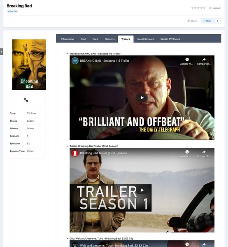Click the star rating row in the header
Viewport: 228px width, 247px height.
click(198, 8)
